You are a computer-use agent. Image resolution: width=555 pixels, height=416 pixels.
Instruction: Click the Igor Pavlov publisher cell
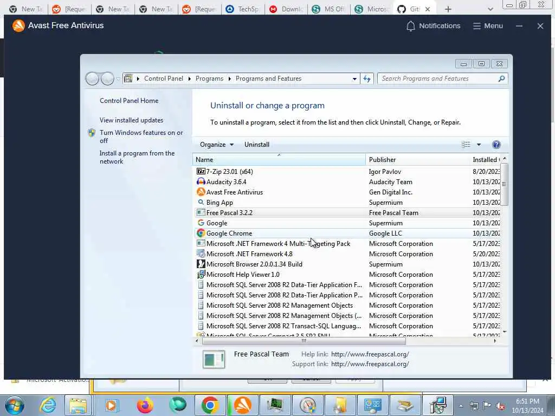point(385,172)
